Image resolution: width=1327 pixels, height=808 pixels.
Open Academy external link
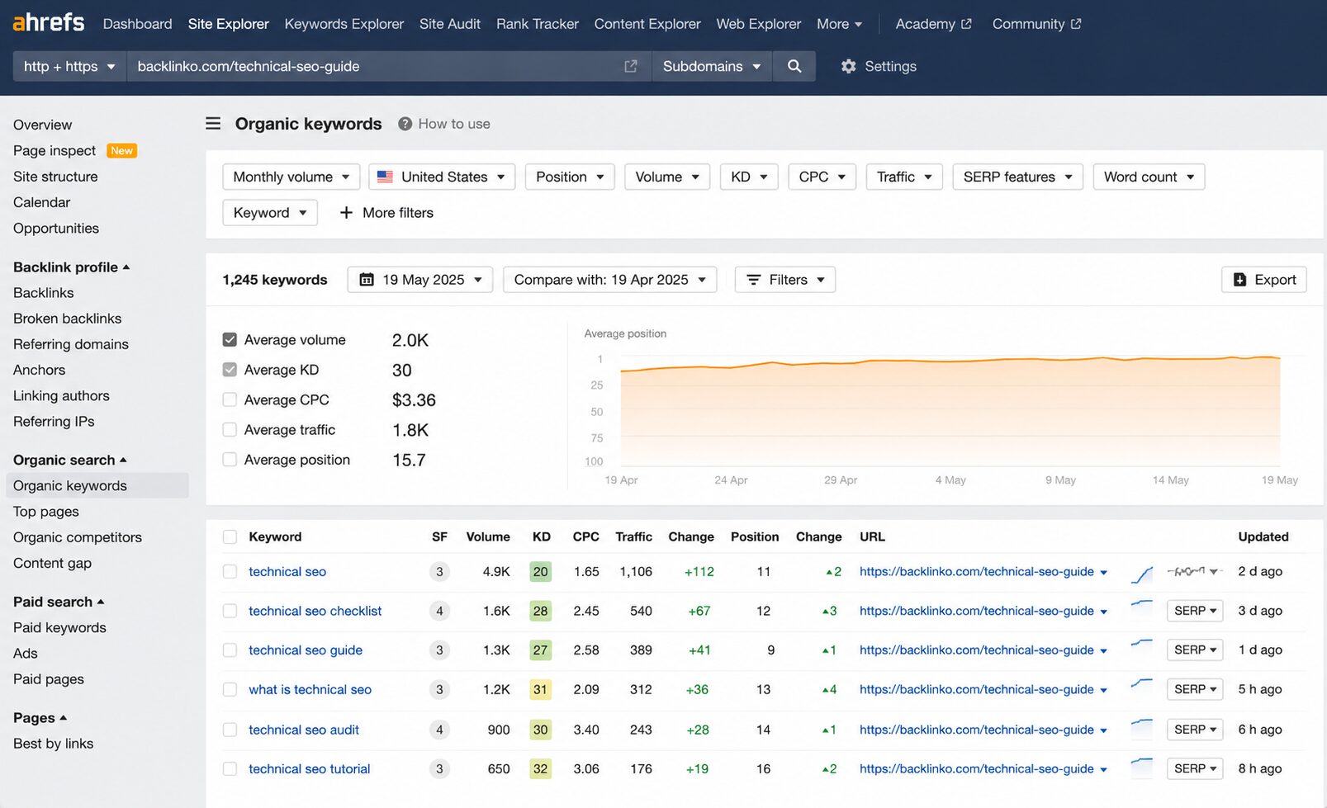(x=933, y=24)
